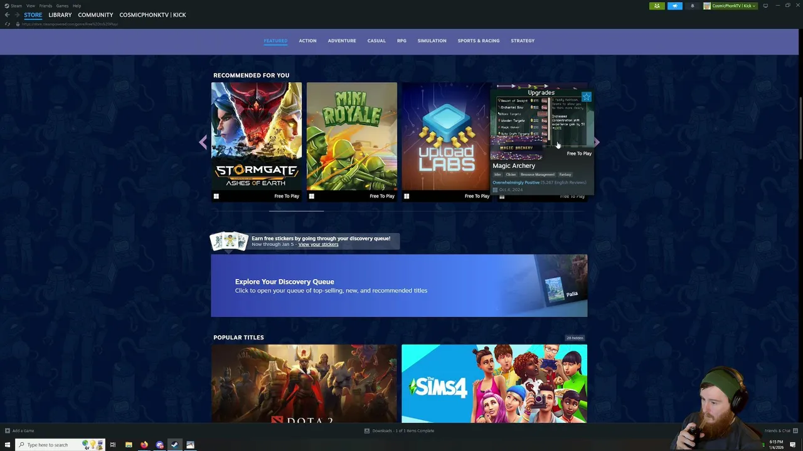
Task: Click the page vertical scrollbar
Action: point(800,128)
